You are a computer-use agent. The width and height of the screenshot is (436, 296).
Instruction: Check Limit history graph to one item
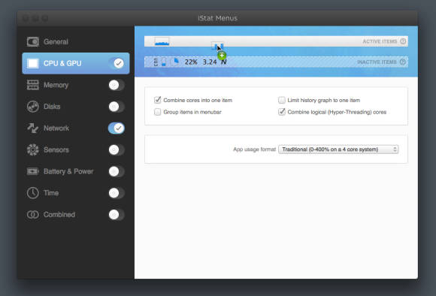pyautogui.click(x=282, y=100)
